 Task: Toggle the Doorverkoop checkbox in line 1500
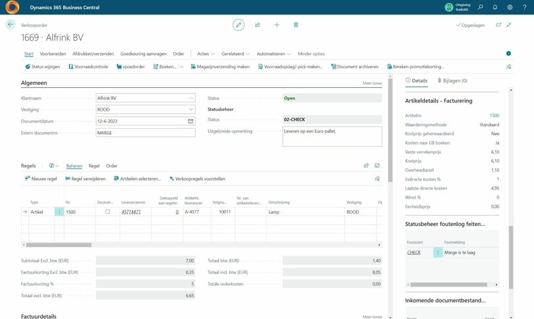click(x=108, y=211)
